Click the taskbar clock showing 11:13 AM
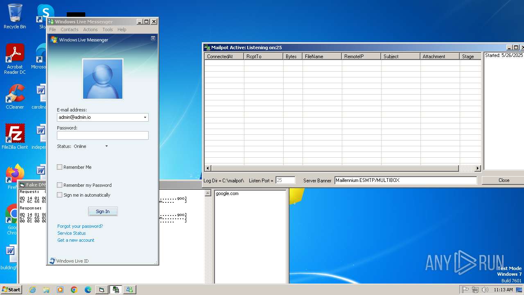 [x=503, y=290]
